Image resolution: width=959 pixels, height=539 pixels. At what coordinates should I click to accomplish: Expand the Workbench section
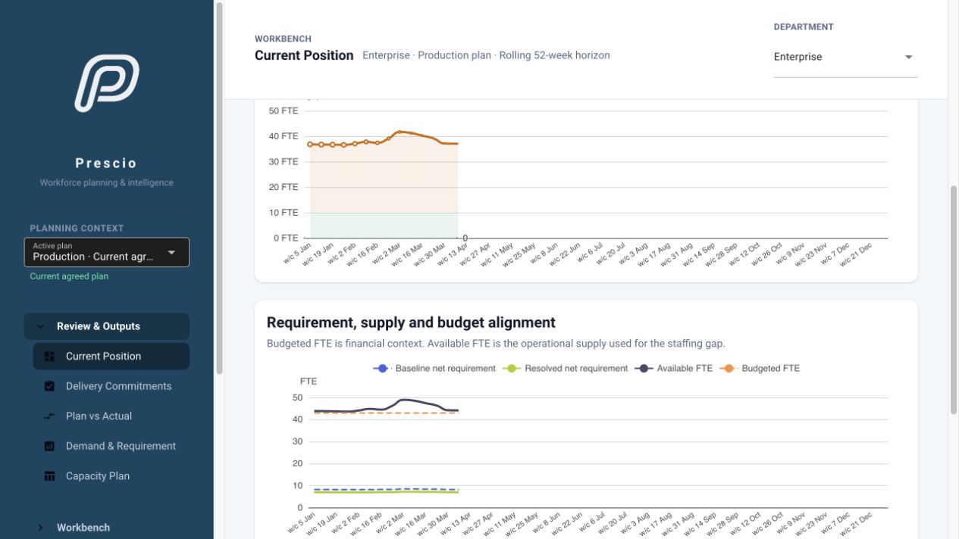pyautogui.click(x=107, y=528)
